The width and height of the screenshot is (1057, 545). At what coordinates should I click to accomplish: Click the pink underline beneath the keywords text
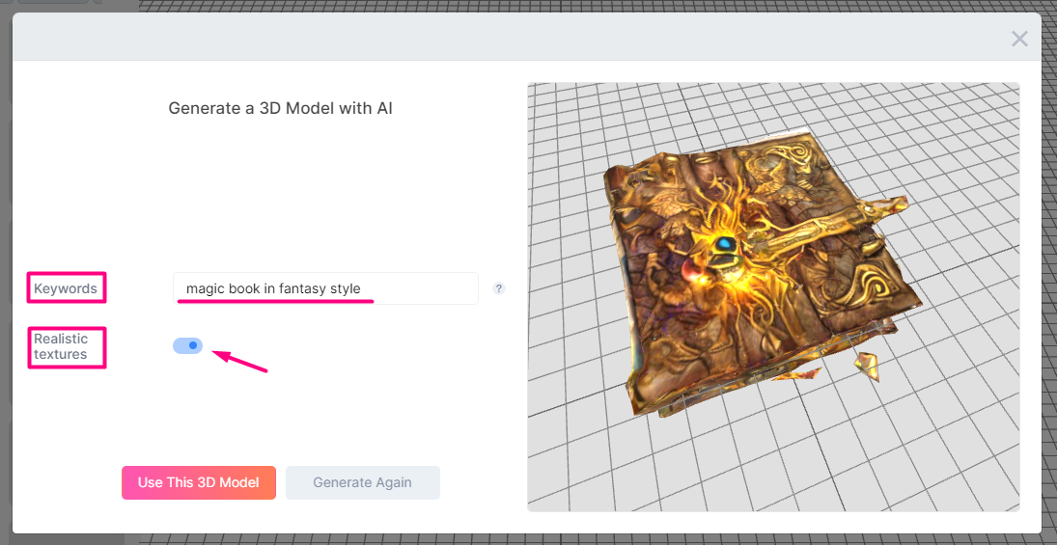pyautogui.click(x=276, y=302)
